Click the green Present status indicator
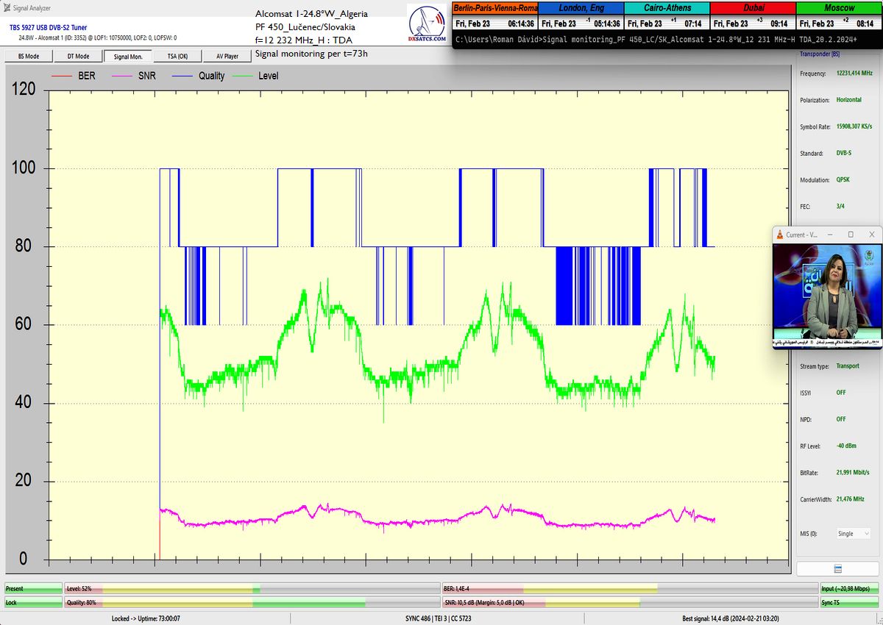This screenshot has width=883, height=625. click(33, 589)
